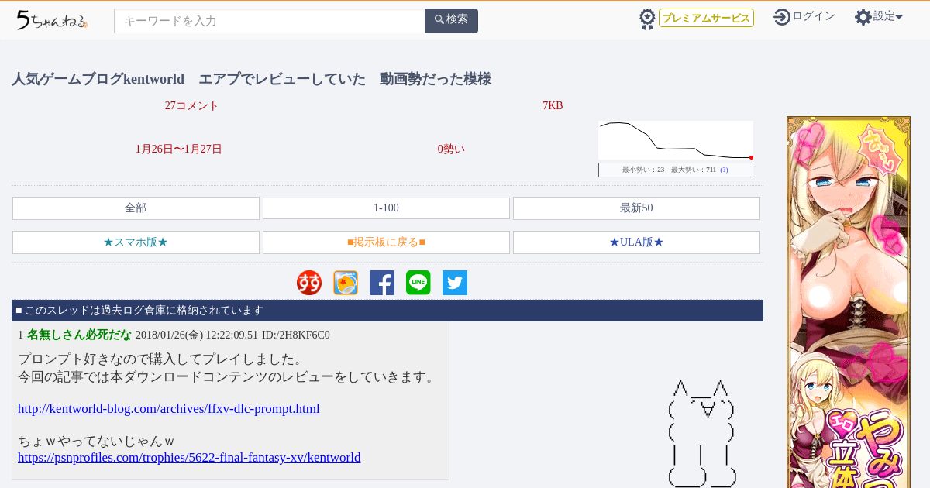Share thread on Twitter
This screenshot has width=930, height=488.
pos(455,283)
